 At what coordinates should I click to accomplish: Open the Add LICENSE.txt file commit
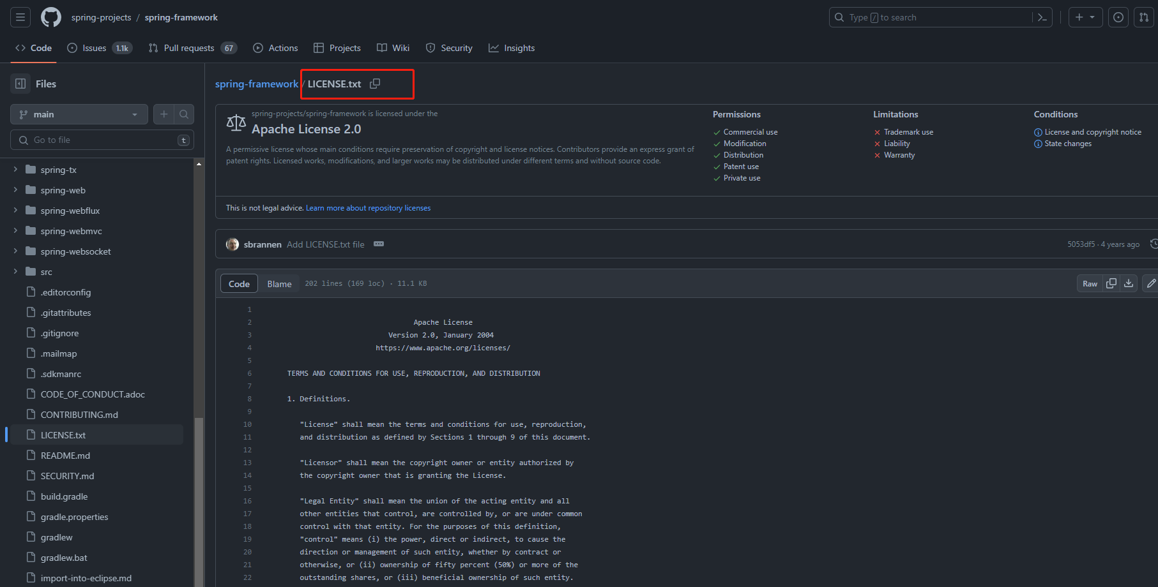[x=326, y=244]
